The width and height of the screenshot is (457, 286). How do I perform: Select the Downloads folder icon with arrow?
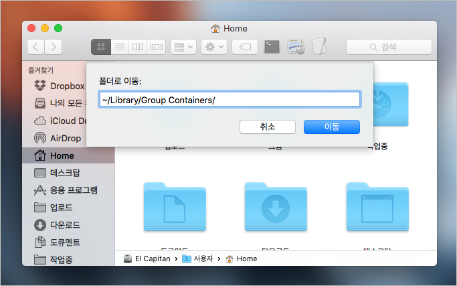276,207
